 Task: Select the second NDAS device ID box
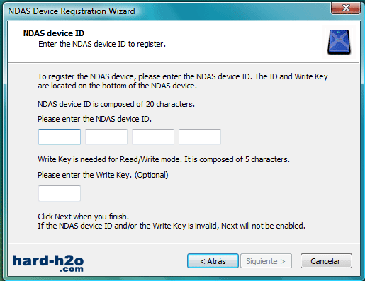coord(106,137)
